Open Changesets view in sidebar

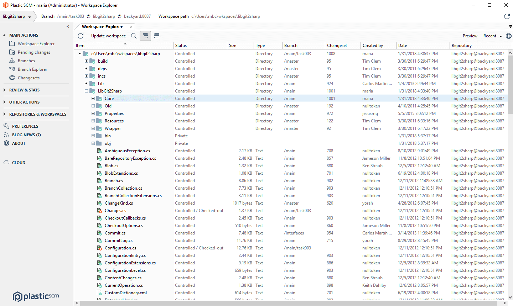(x=28, y=78)
